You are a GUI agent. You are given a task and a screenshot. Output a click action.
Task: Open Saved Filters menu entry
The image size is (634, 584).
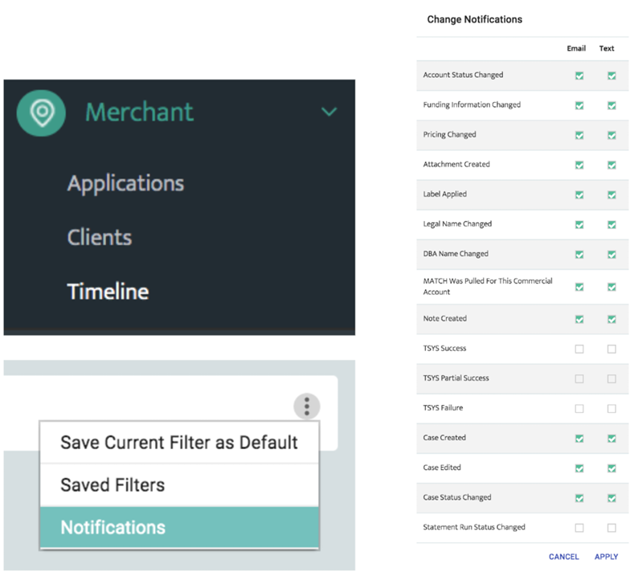click(179, 484)
